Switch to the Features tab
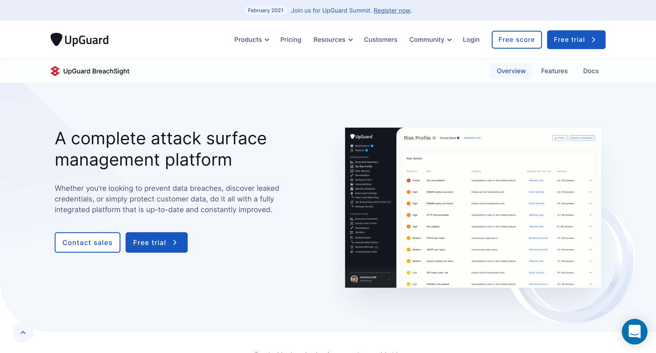Screen dimensions: 656x353 (554, 71)
